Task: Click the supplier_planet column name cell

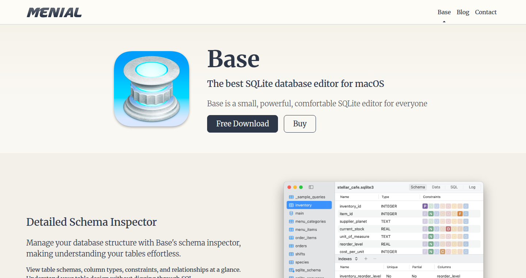Action: click(x=353, y=221)
